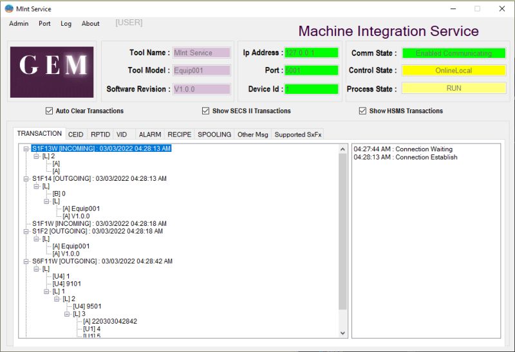The height and width of the screenshot is (352, 515).
Task: Click the Connection Establish log entry
Action: point(406,157)
